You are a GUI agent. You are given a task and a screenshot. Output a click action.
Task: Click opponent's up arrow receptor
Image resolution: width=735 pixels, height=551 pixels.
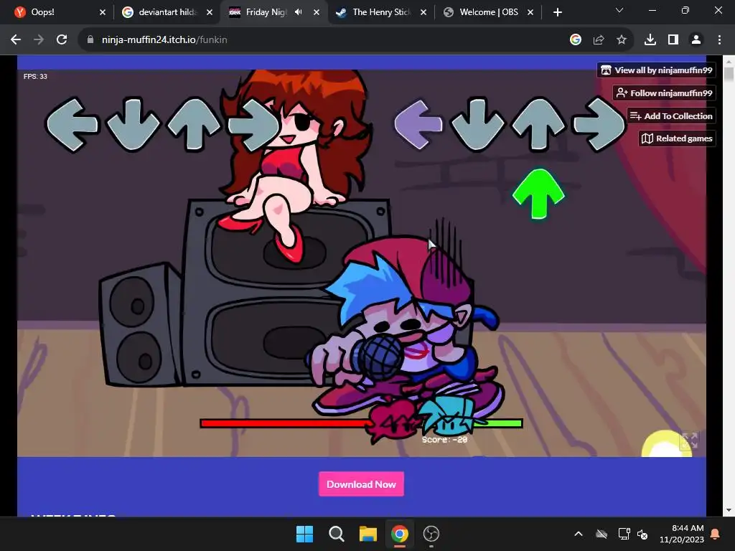coord(194,123)
